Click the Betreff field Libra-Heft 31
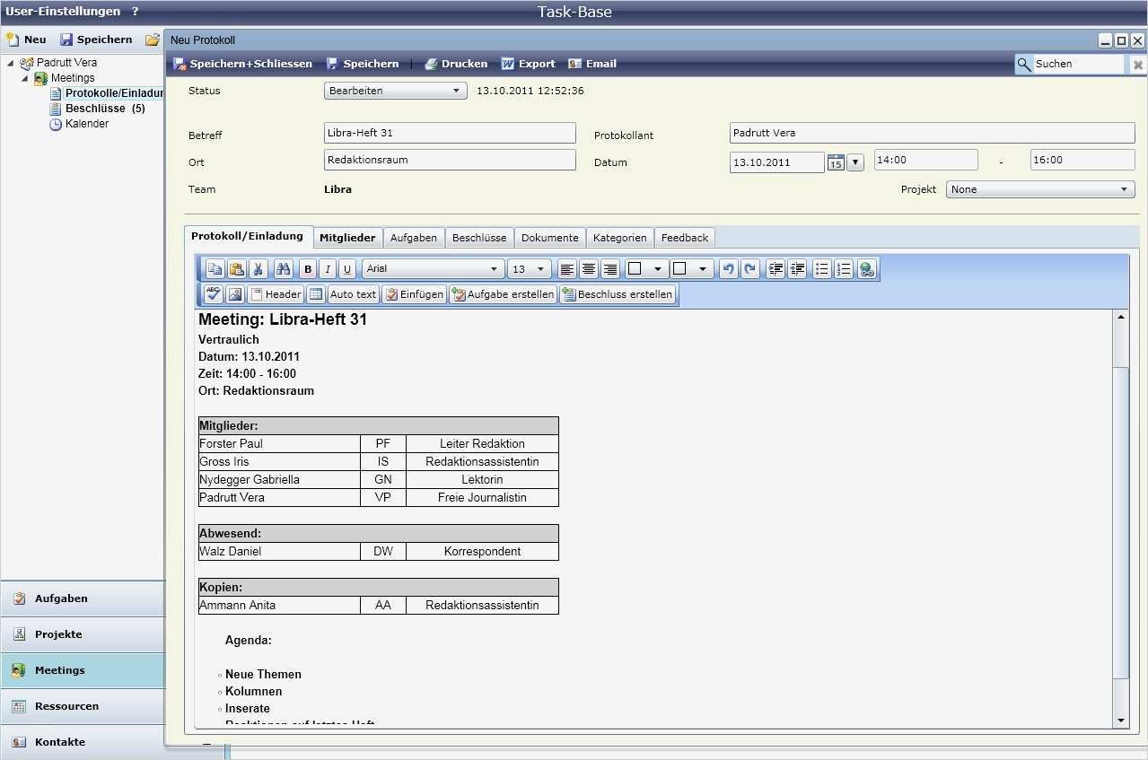Image resolution: width=1148 pixels, height=760 pixels. tap(450, 133)
